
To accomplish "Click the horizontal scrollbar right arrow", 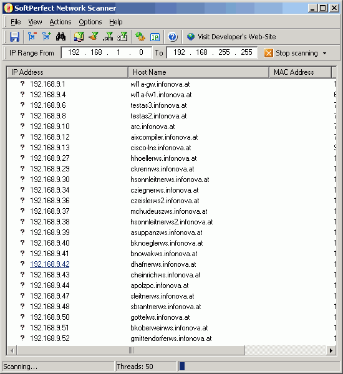I will pos(331,350).
